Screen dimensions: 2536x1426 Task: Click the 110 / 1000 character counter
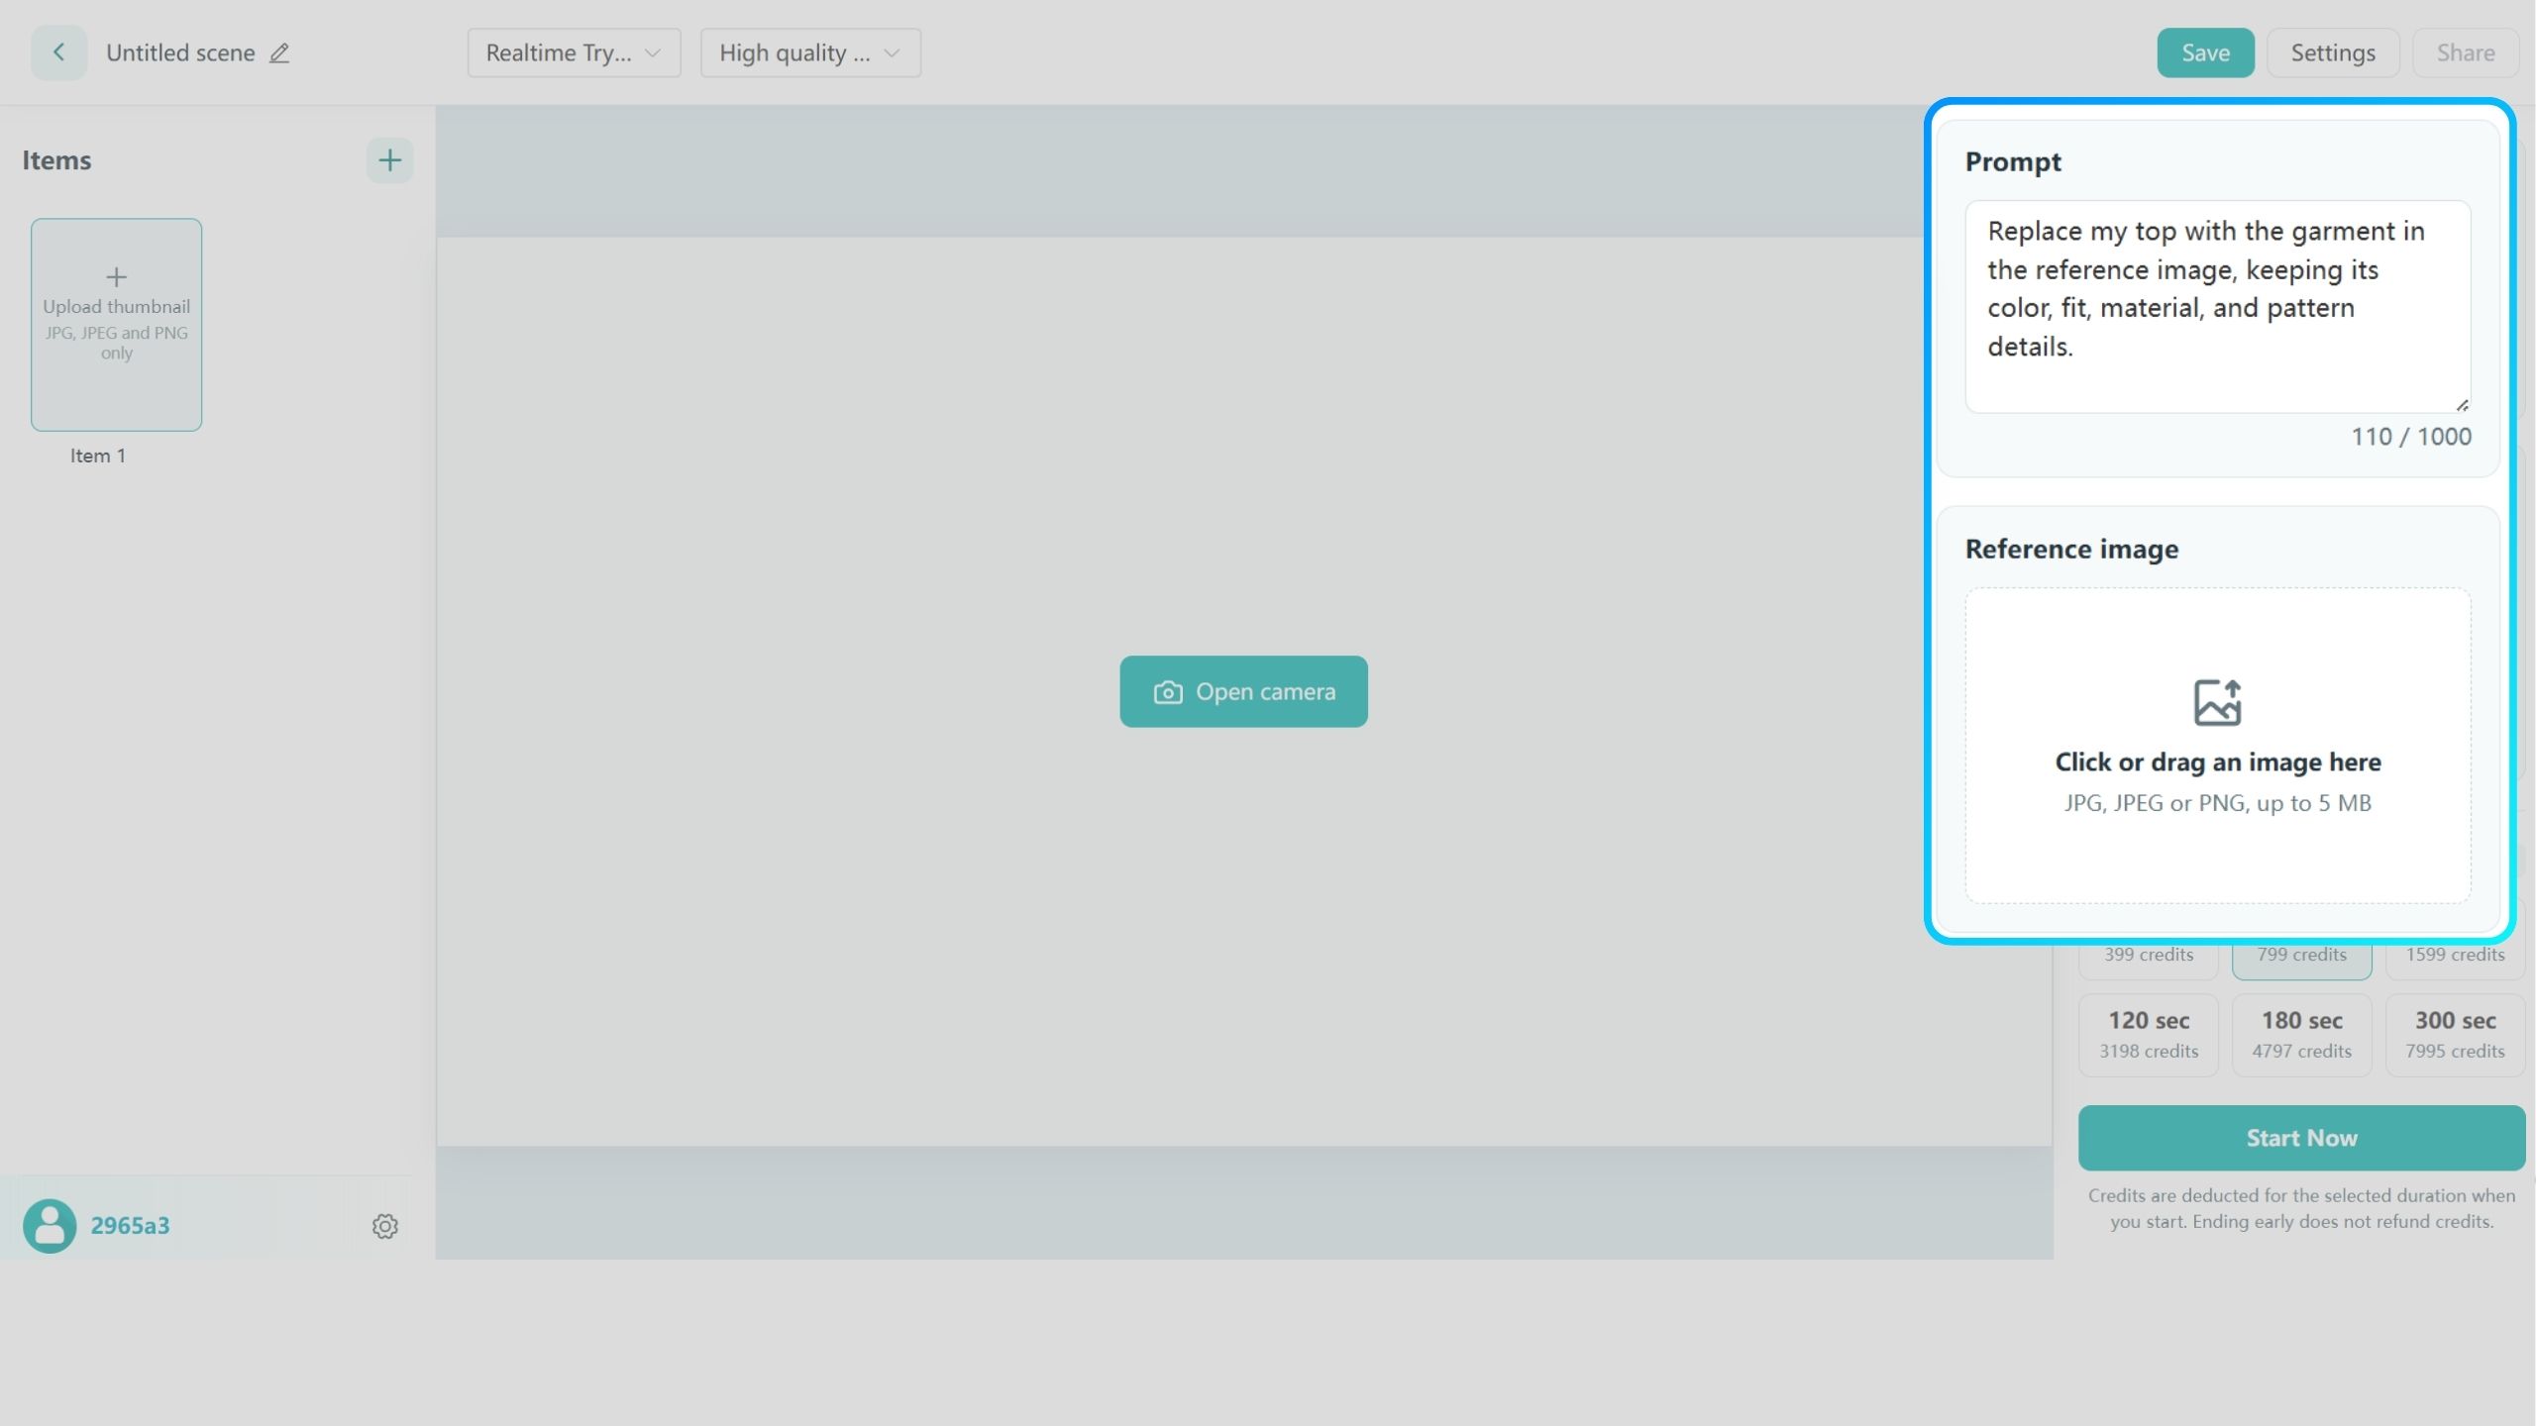2411,437
